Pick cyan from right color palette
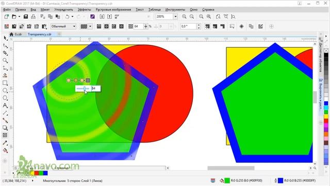This screenshot has height=186, width=330. coord(326,107)
